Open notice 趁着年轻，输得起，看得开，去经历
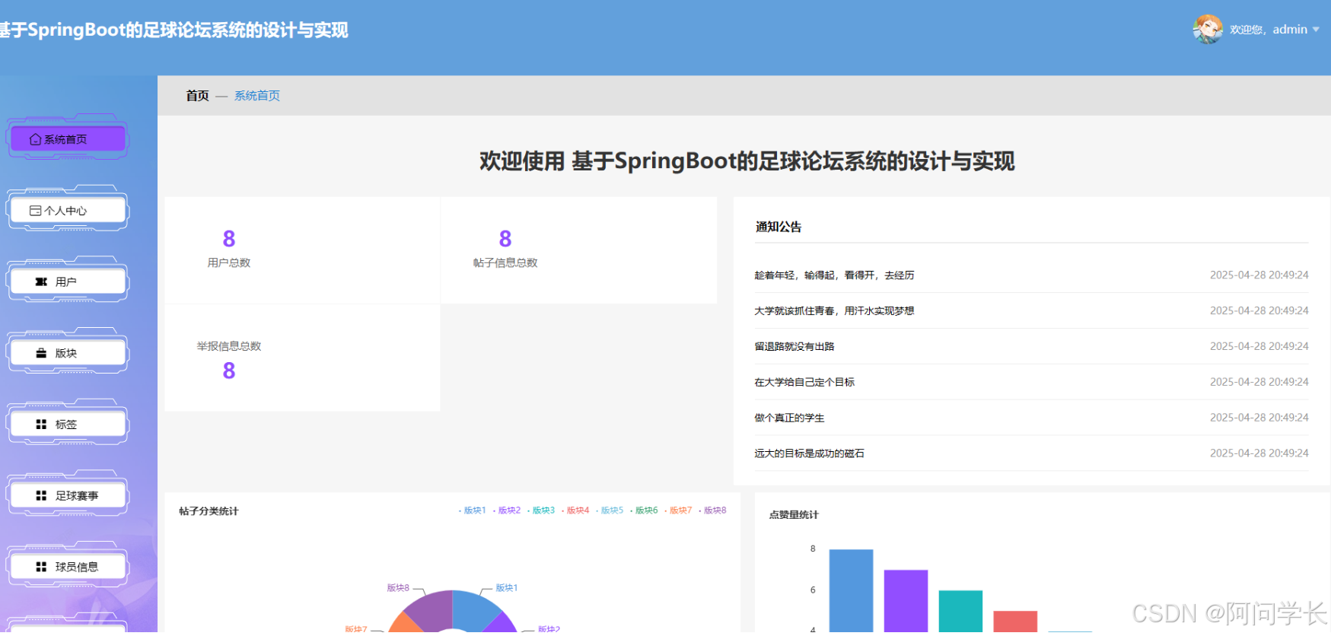Viewport: 1331px width, 636px height. [x=834, y=275]
